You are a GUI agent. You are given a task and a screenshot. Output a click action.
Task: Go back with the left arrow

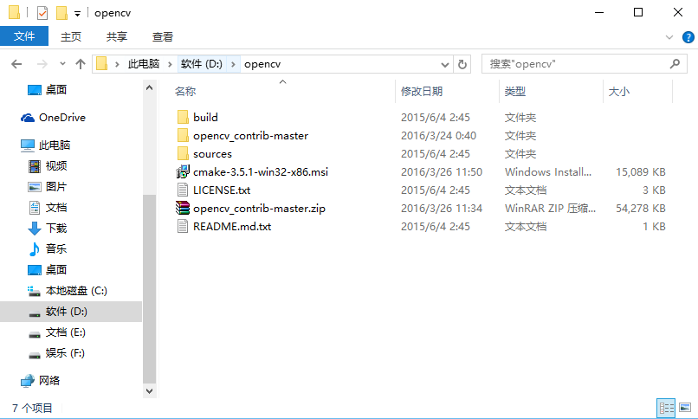click(x=16, y=64)
